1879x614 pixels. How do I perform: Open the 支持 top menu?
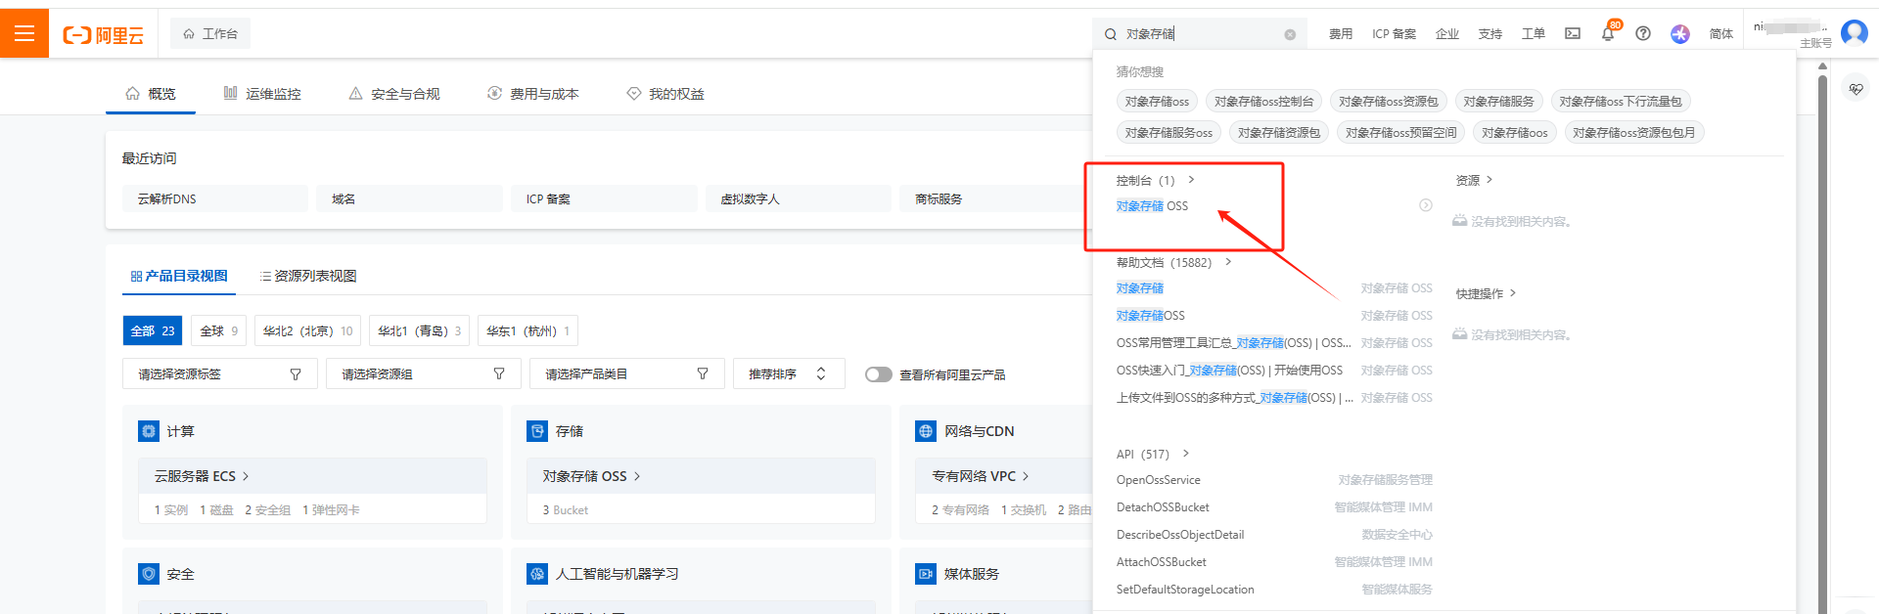(1490, 34)
